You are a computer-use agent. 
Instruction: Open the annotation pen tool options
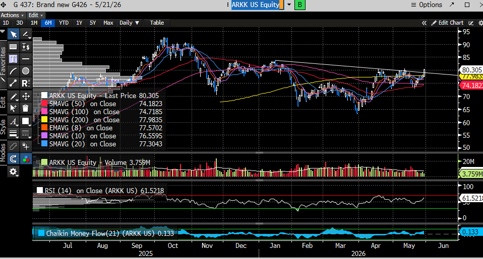coord(26,34)
